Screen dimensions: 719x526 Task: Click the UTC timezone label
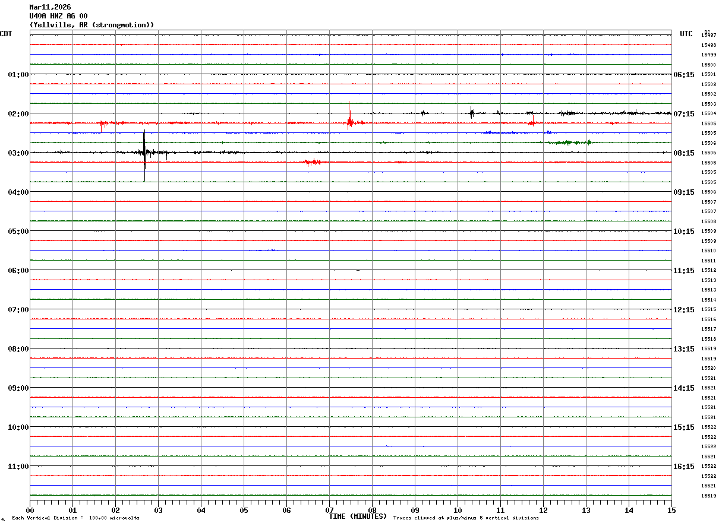pyautogui.click(x=686, y=34)
